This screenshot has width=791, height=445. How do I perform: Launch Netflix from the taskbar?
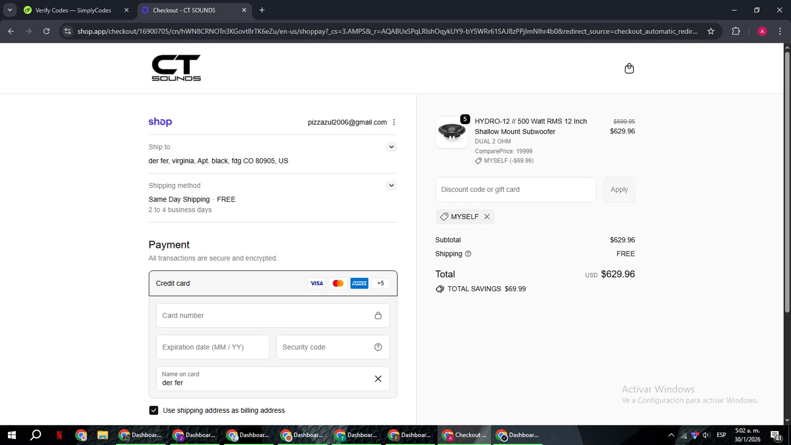click(59, 435)
